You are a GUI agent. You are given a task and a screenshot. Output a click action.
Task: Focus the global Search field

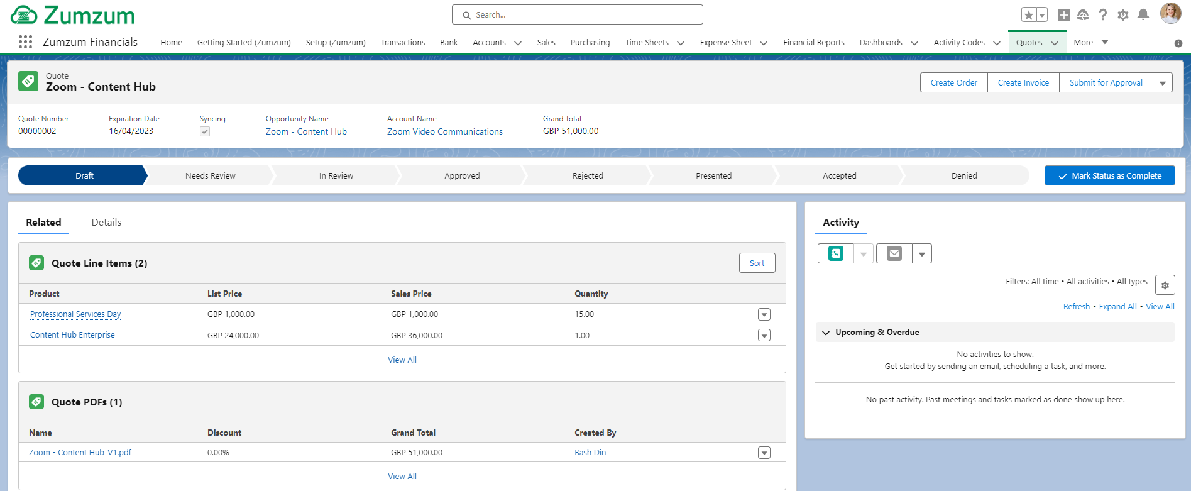pyautogui.click(x=578, y=14)
